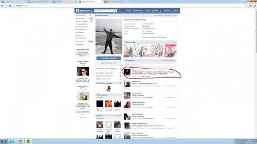The image size is (257, 144).
Task: Open the Windows Start menu
Action: coord(3,141)
